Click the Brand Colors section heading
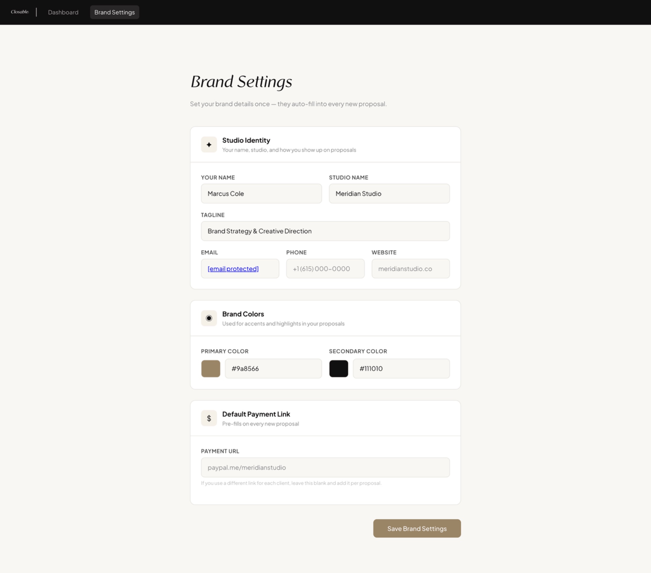Screen dimensions: 651x573 click(243, 314)
